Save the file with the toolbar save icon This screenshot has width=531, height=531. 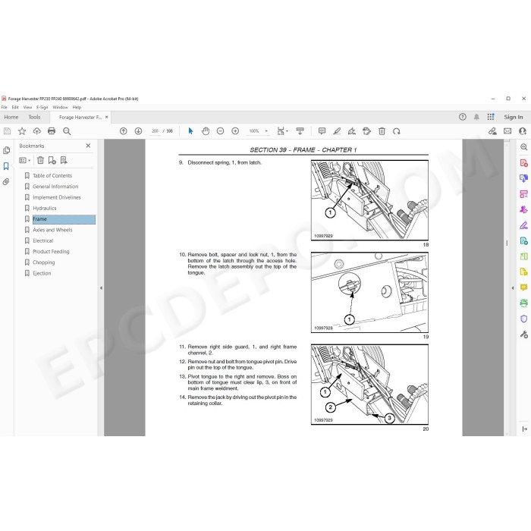[x=7, y=131]
